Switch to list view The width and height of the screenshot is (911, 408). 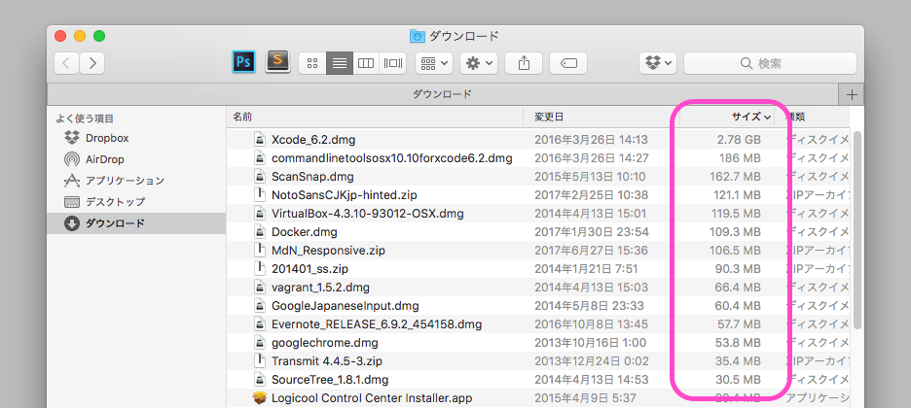click(x=340, y=63)
